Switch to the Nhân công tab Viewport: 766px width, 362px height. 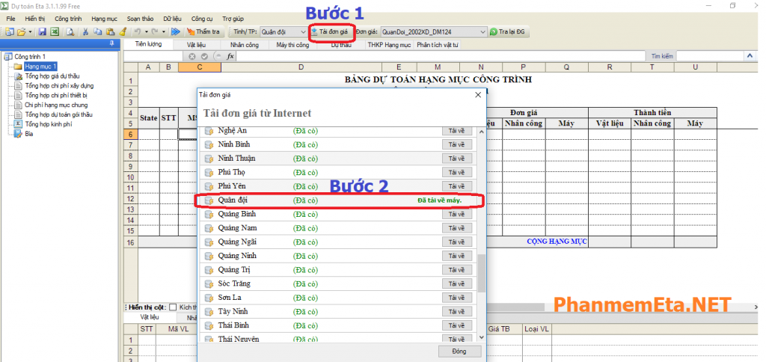pyautogui.click(x=245, y=45)
